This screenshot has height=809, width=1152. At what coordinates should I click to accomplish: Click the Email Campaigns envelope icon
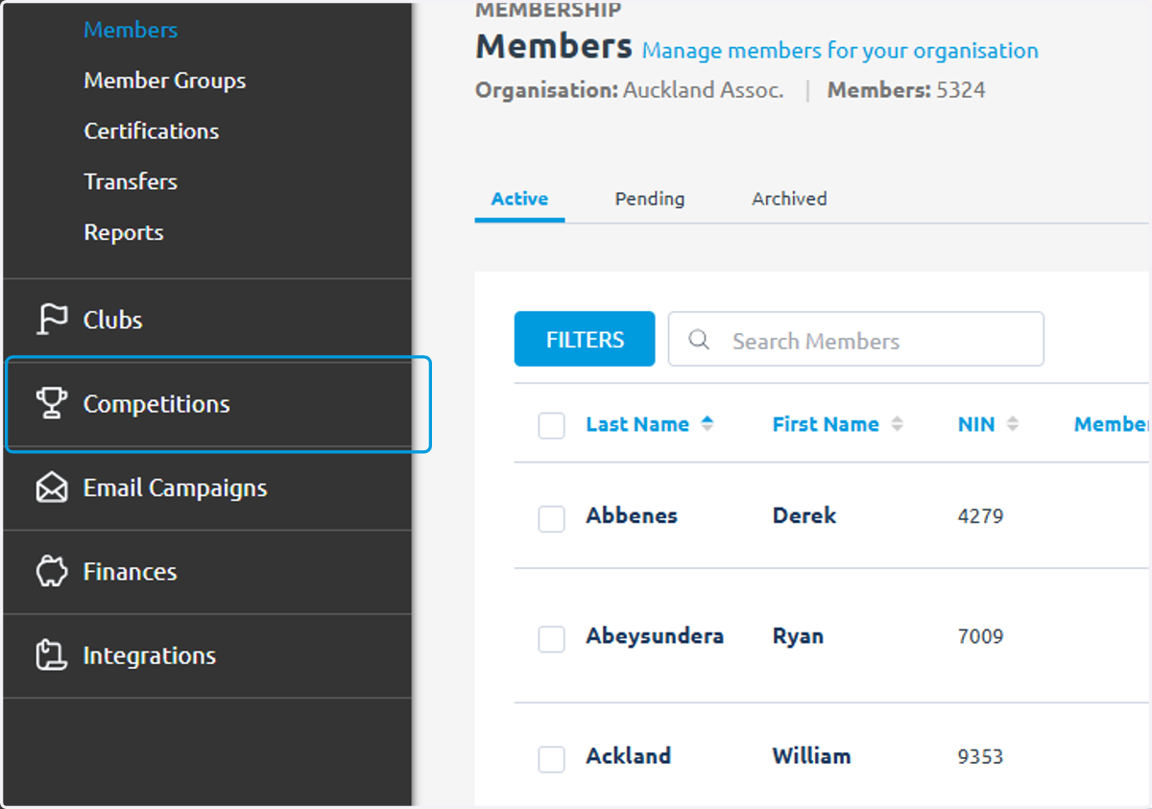(x=52, y=488)
